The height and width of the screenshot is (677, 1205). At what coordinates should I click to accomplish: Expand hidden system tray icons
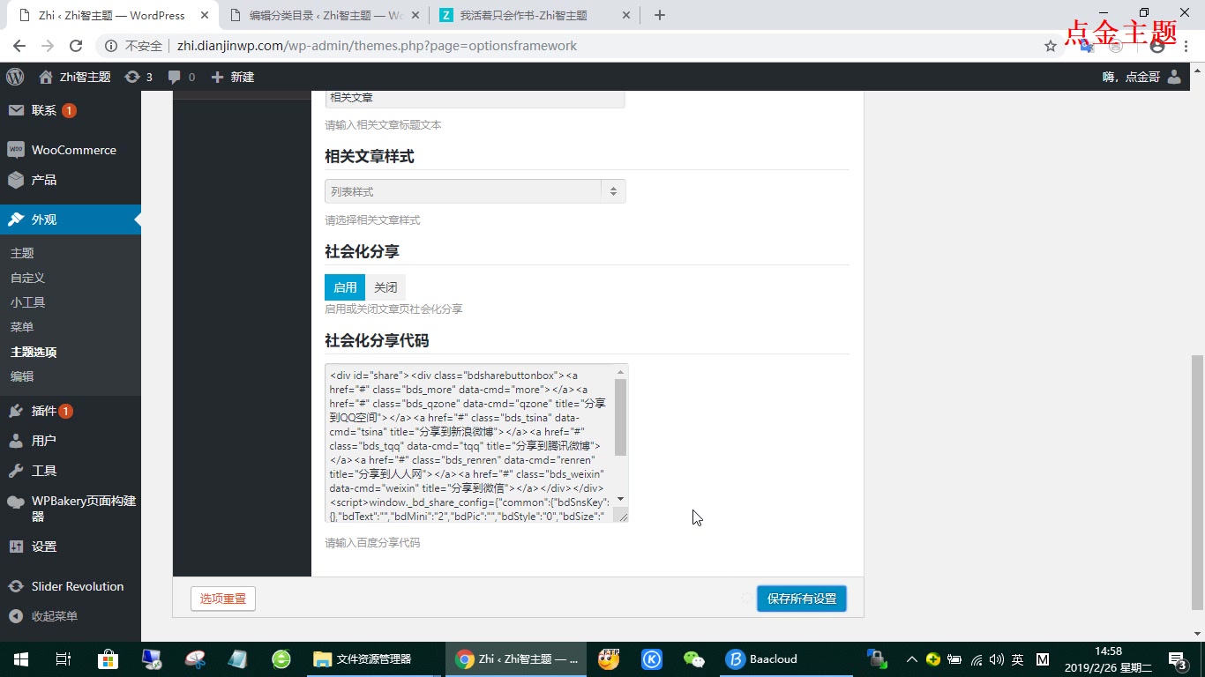pos(910,658)
